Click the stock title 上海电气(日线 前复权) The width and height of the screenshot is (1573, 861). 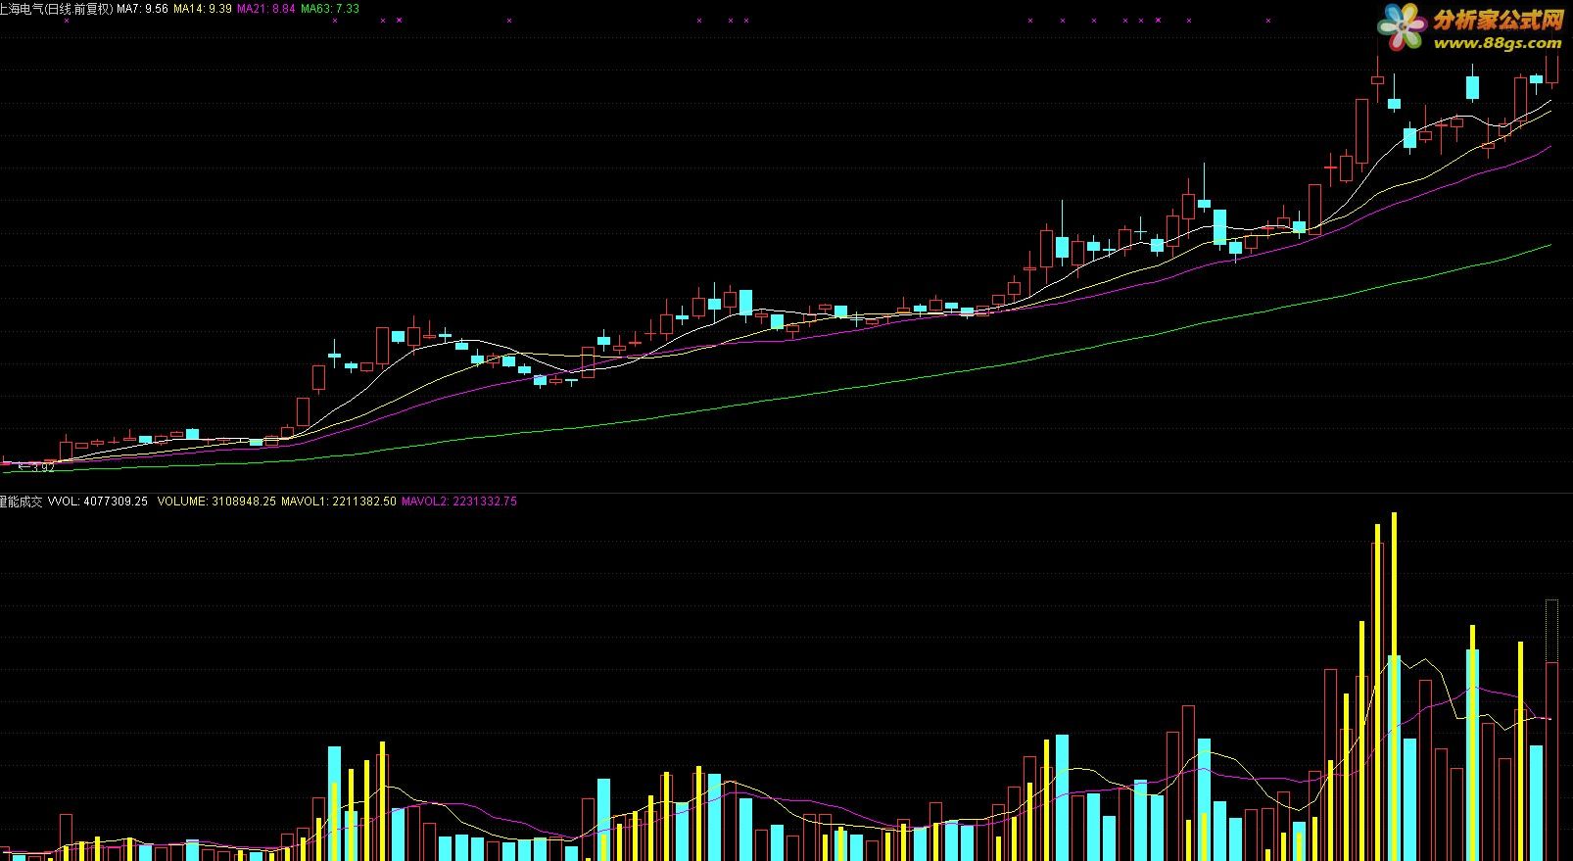tap(57, 9)
